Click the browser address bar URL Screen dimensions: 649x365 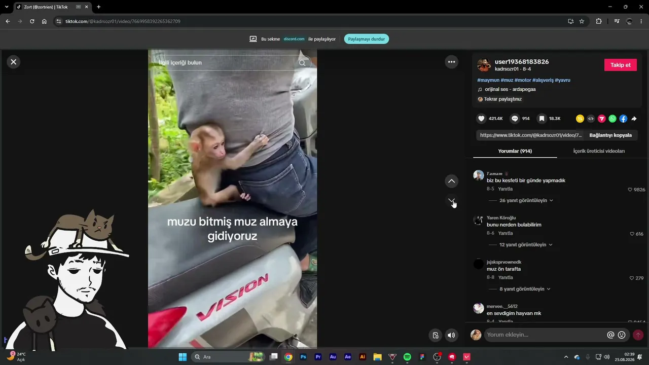tap(123, 21)
